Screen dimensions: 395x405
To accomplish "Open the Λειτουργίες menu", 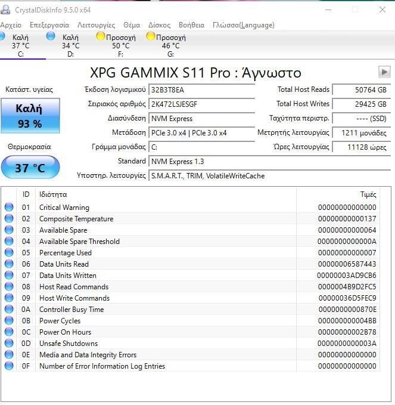I will (97, 25).
